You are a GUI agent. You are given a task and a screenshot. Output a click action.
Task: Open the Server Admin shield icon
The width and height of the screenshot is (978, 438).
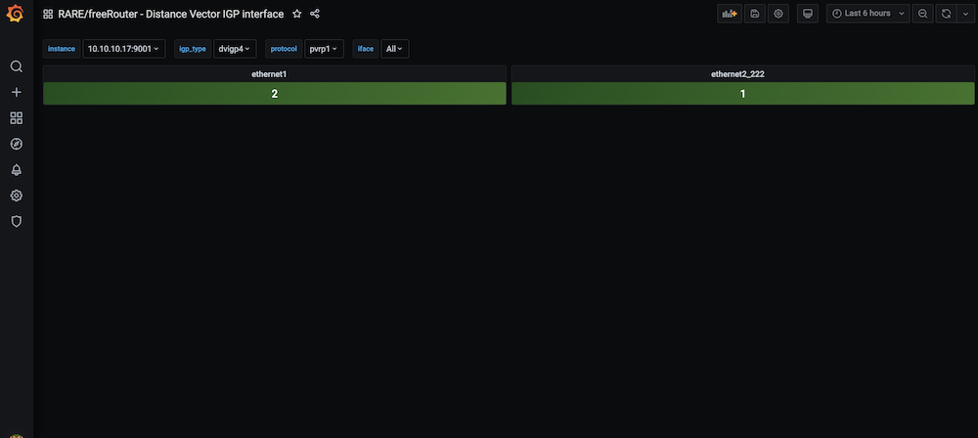[17, 222]
